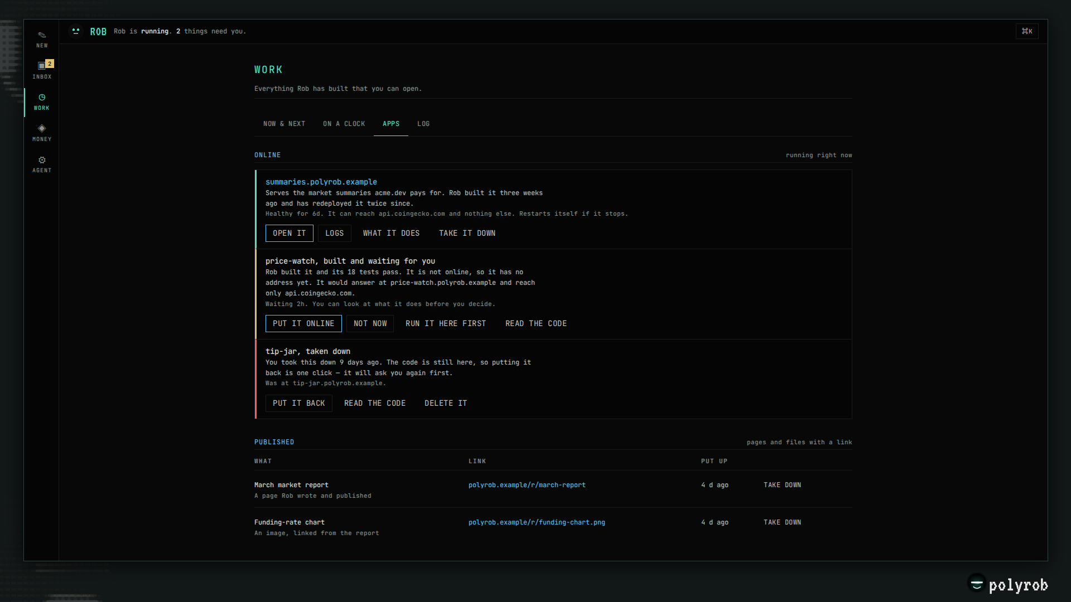The height and width of the screenshot is (602, 1071).
Task: Select the Apps tab
Action: click(x=390, y=124)
